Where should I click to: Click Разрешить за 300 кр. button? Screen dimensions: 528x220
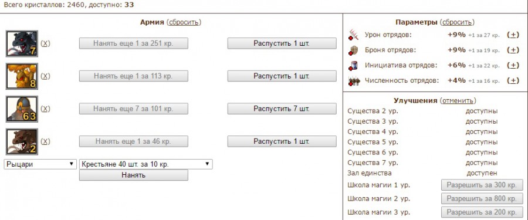(482, 185)
